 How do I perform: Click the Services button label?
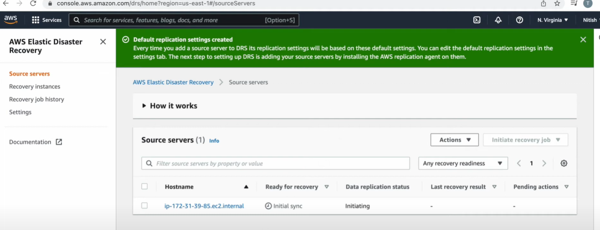(52, 20)
